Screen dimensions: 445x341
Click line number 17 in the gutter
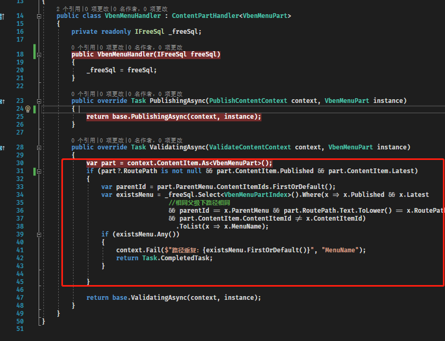[20, 40]
